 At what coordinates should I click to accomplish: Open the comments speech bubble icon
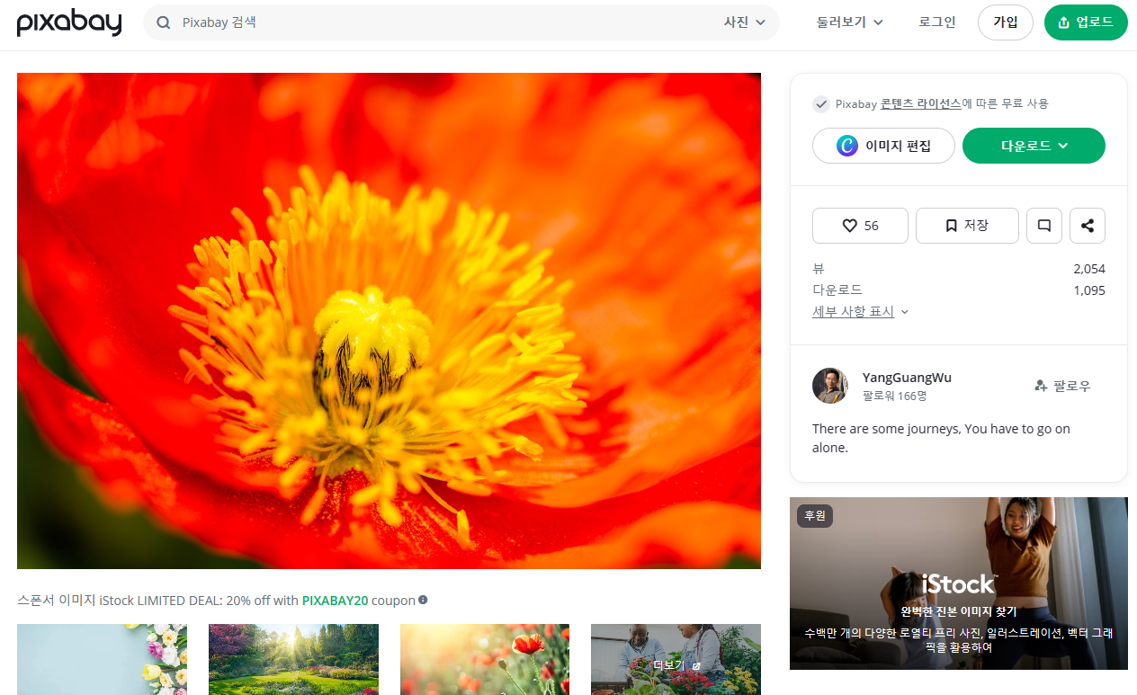click(1044, 226)
